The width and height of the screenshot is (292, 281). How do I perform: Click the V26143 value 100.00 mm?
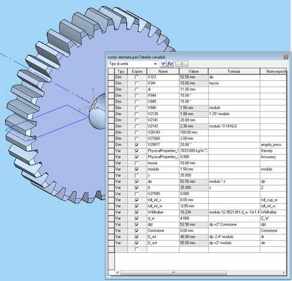tap(194, 132)
